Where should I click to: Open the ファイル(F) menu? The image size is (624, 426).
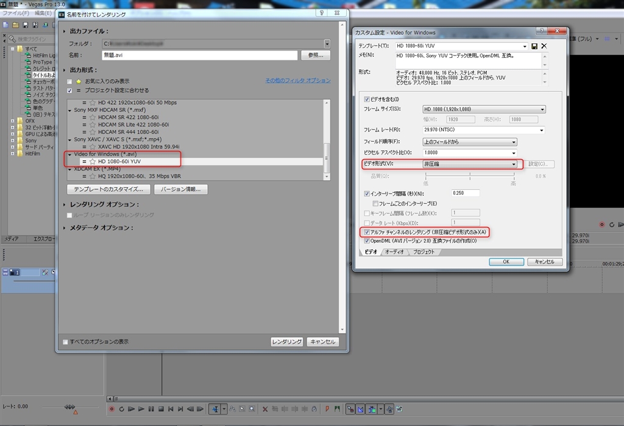(x=15, y=13)
